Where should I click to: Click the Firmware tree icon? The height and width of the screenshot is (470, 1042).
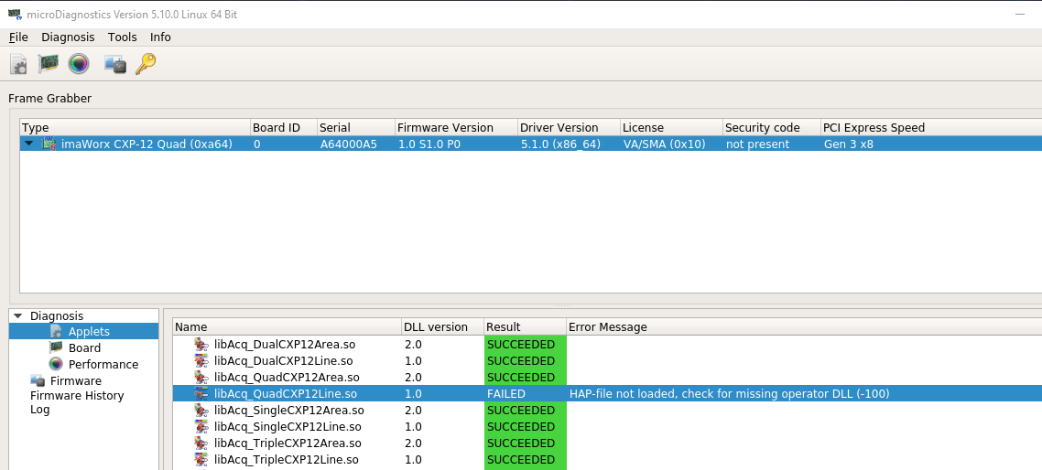point(38,380)
